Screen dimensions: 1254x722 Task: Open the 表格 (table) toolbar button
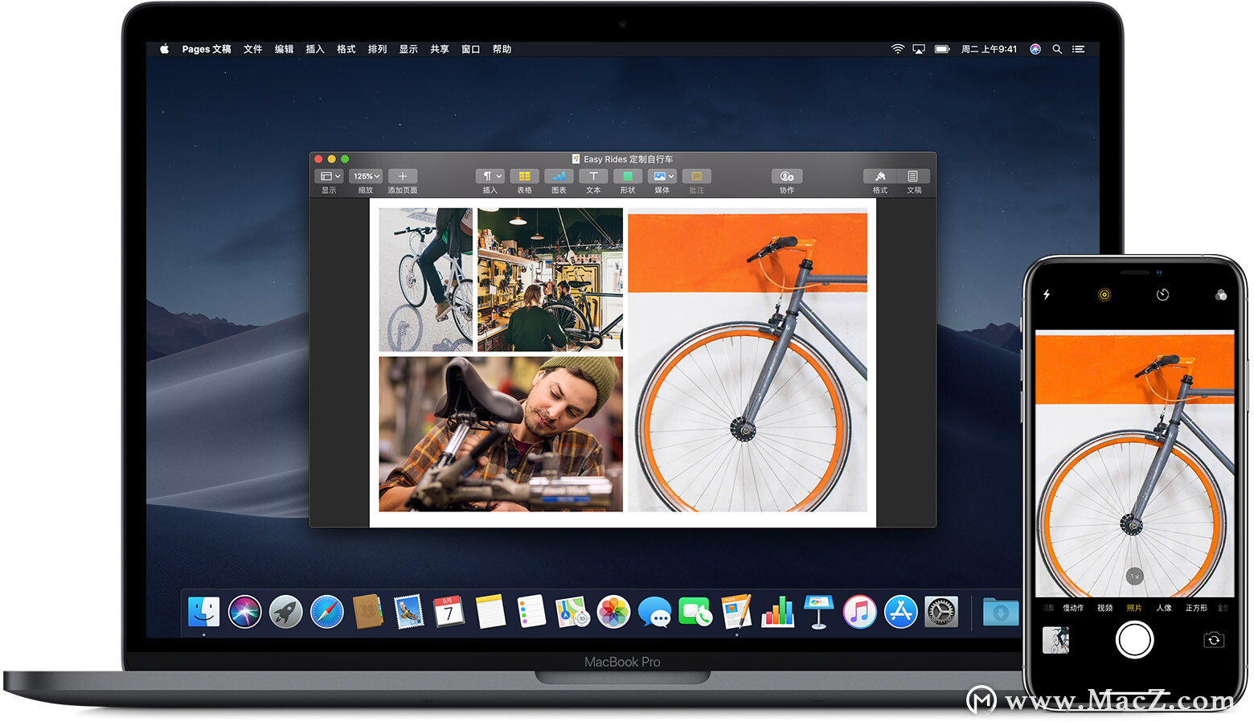tap(524, 176)
